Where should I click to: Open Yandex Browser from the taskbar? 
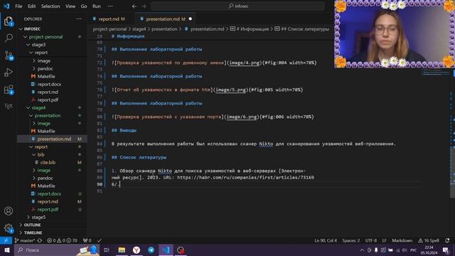[136, 250]
